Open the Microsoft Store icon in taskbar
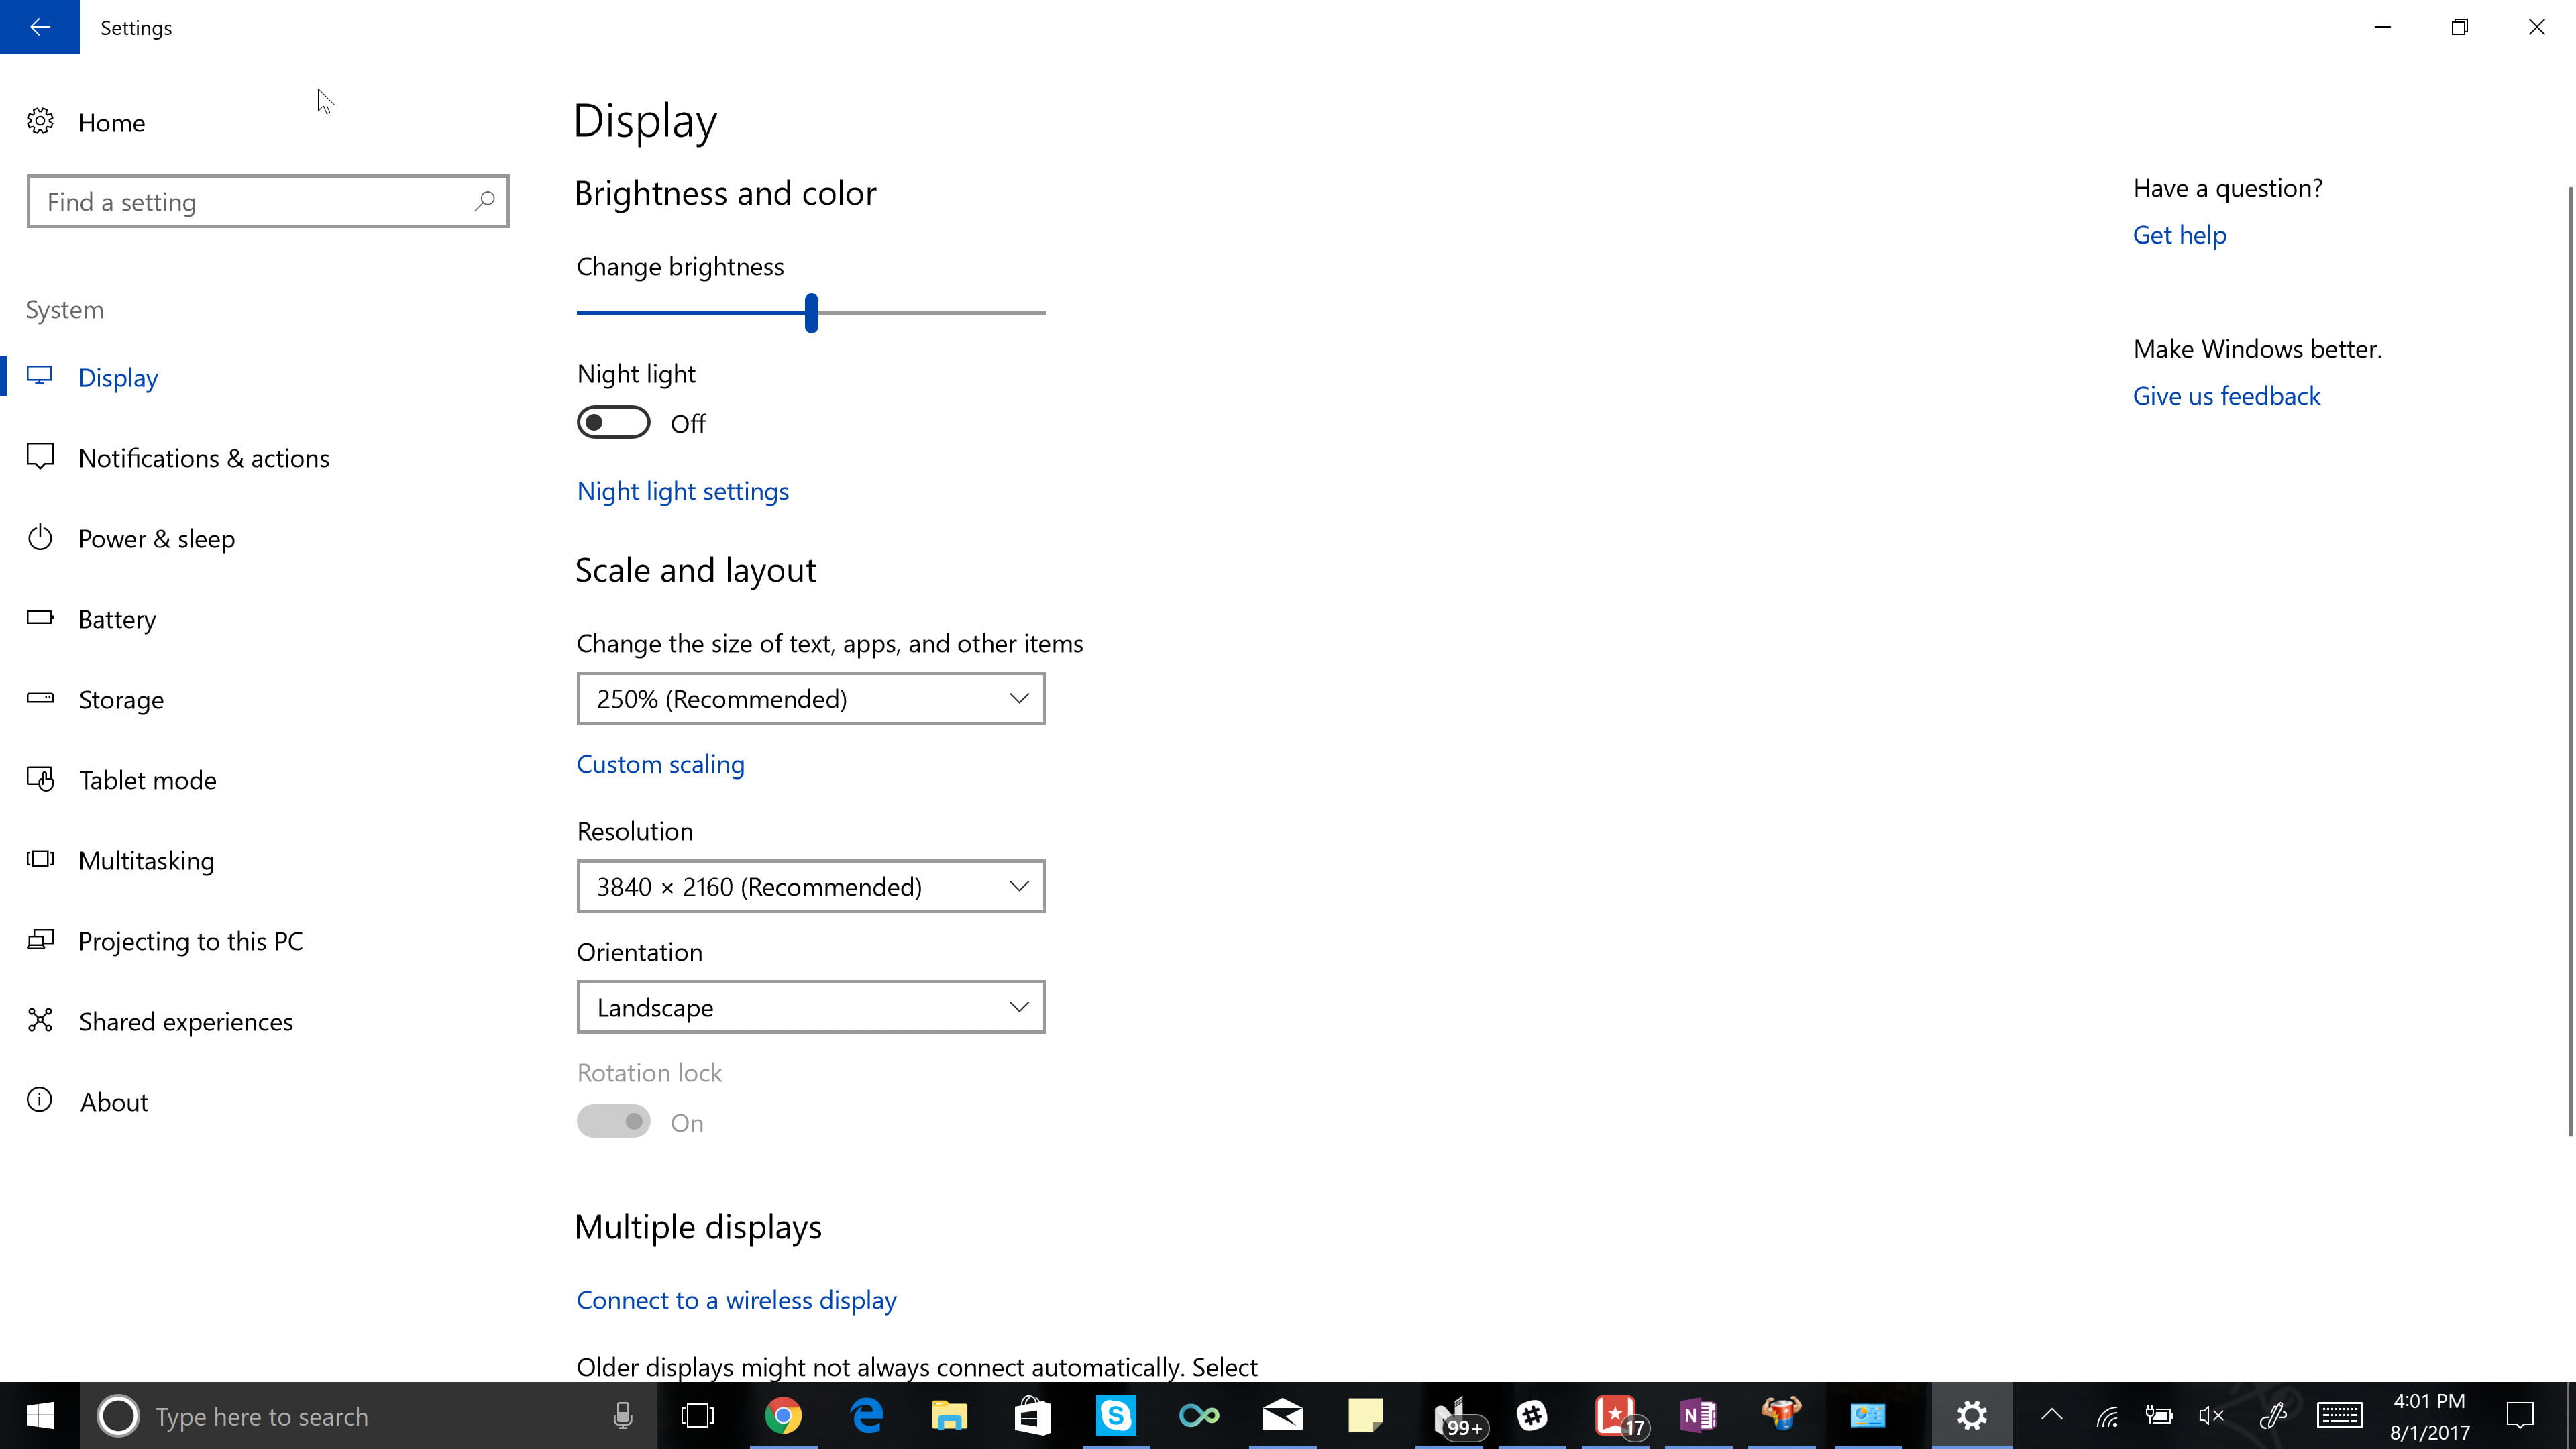The image size is (2576, 1449). point(1033,1415)
